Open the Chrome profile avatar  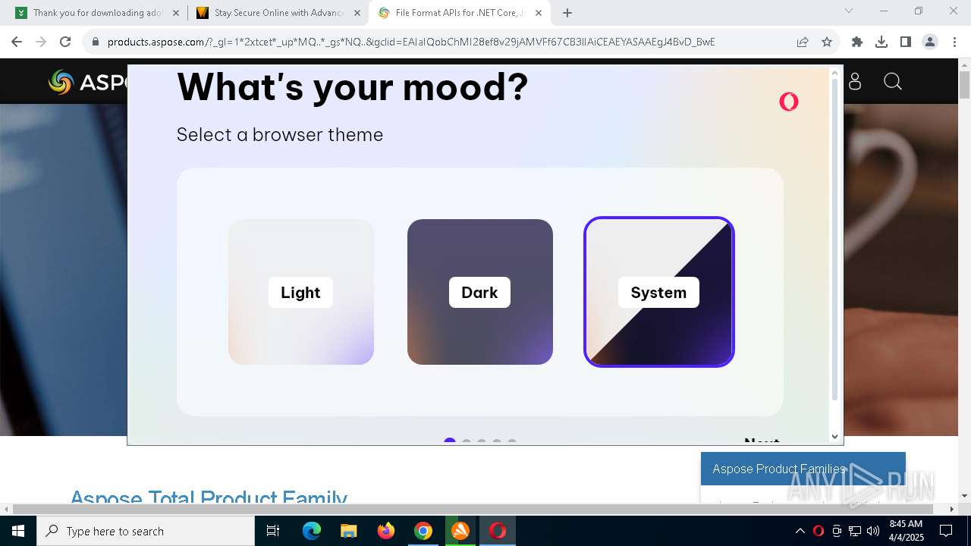(x=930, y=42)
